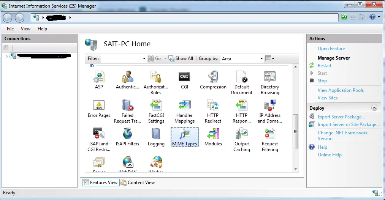Select the server node in Connections
This screenshot has width=385, height=200.
(x=41, y=56)
